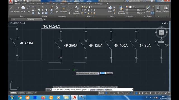Toggle ortho mode in status bar
This screenshot has height=100, width=179.
(x=115, y=93)
